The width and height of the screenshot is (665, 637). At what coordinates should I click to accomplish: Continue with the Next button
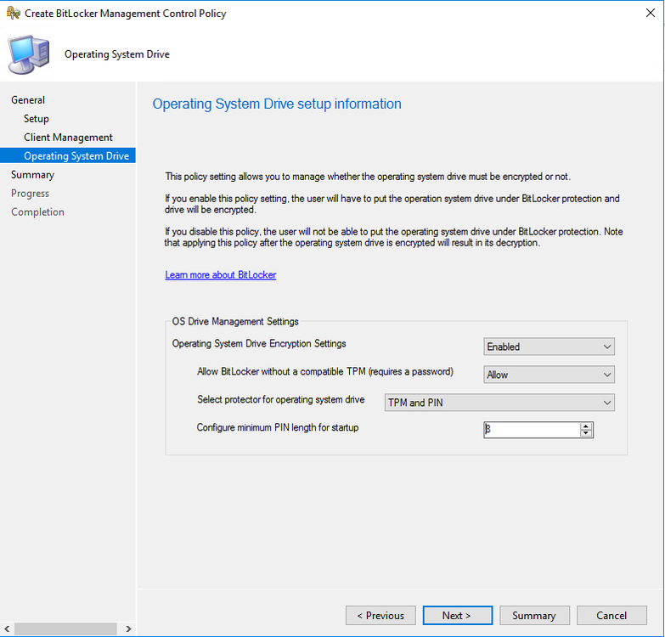458,616
